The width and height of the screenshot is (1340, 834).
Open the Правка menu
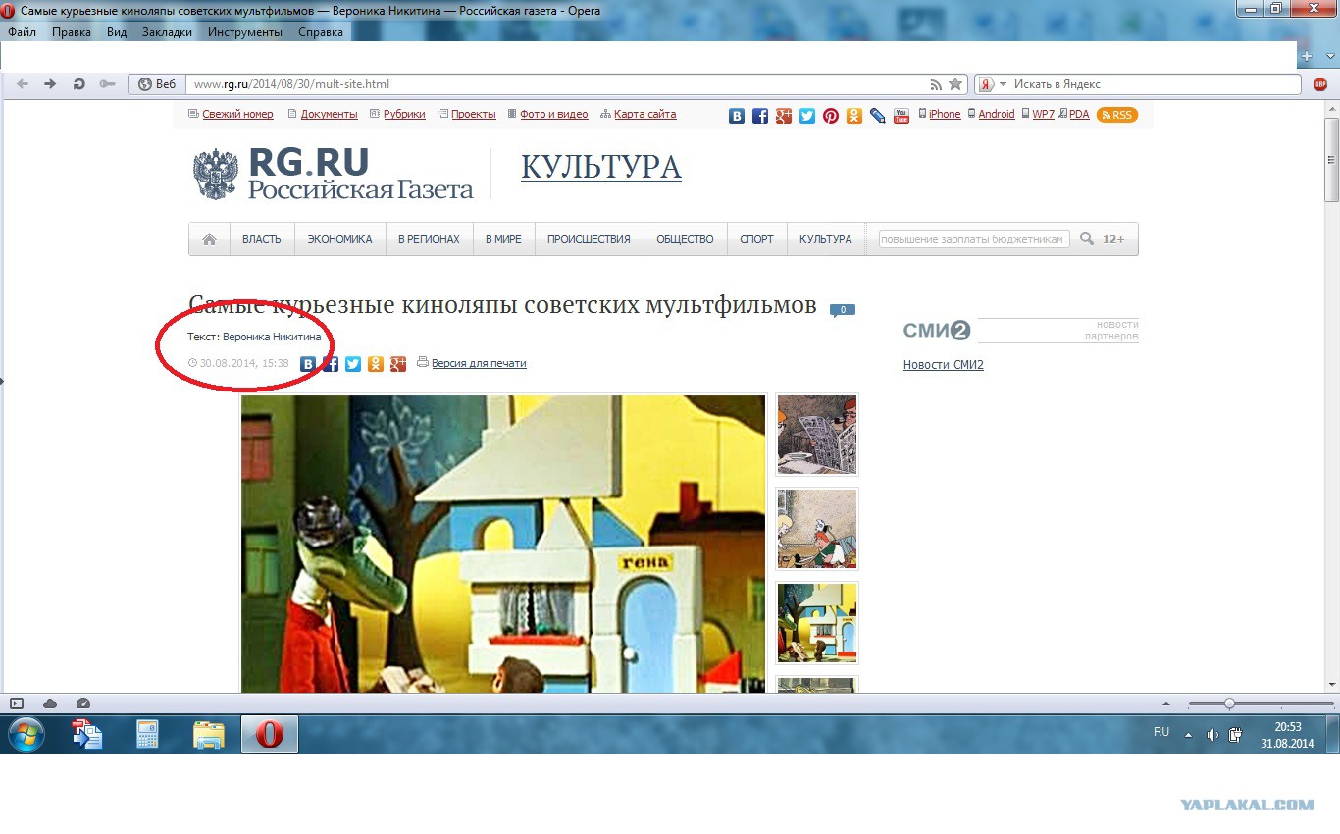[x=72, y=32]
